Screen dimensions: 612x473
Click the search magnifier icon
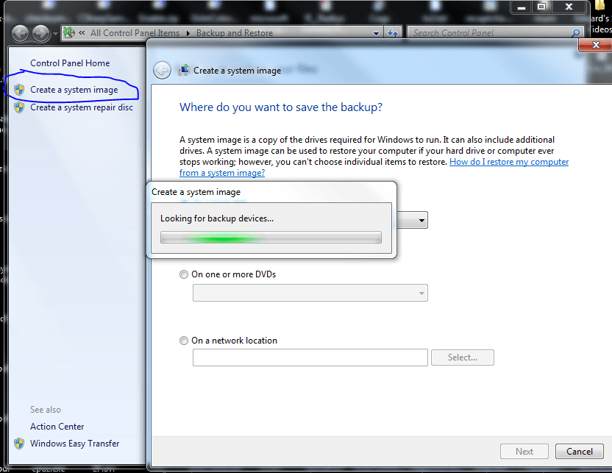coord(576,33)
